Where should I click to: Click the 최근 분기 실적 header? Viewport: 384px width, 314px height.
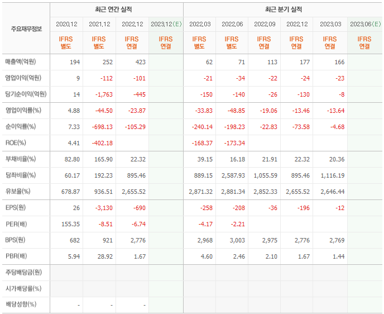point(284,9)
